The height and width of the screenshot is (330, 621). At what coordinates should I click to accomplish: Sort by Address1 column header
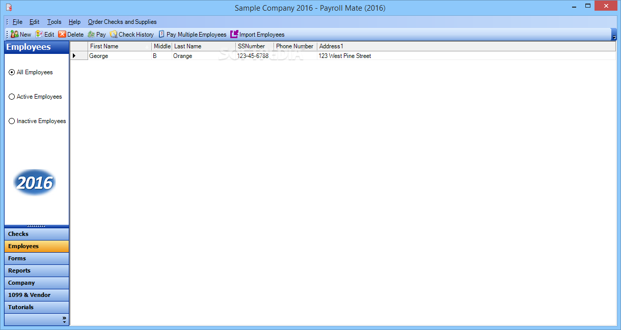466,46
